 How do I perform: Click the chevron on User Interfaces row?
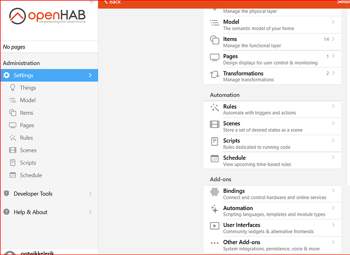point(333,225)
